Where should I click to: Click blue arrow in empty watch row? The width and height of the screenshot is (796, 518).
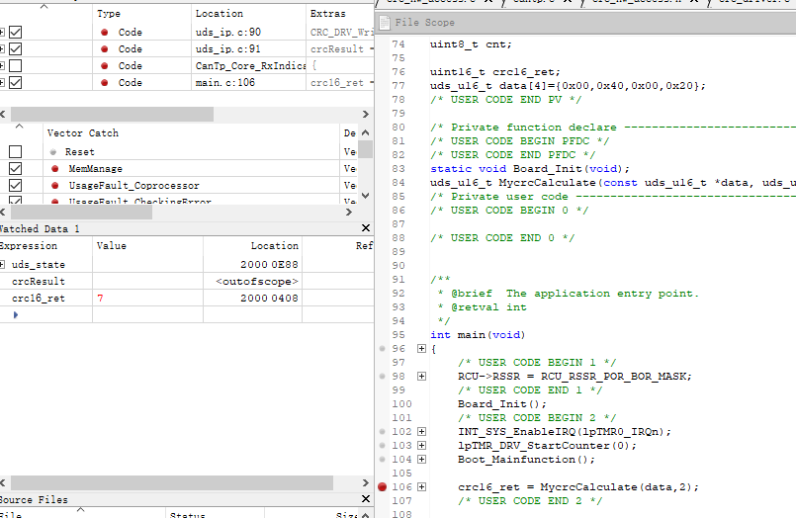16,314
